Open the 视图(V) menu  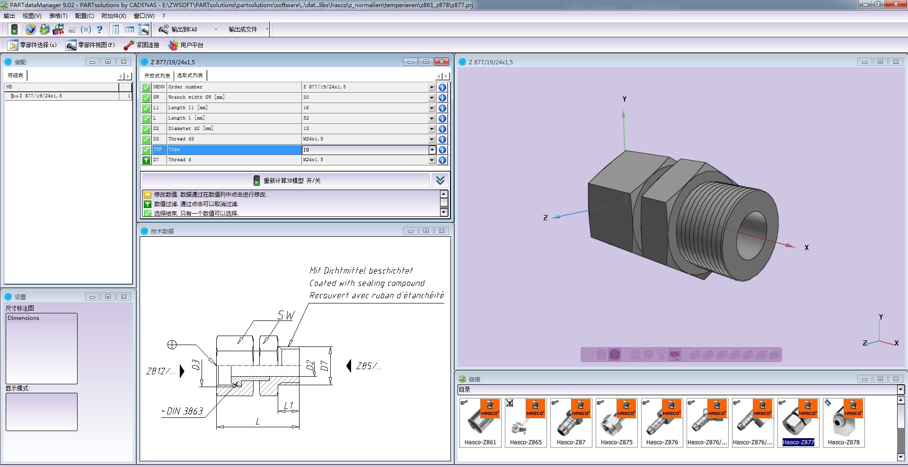32,16
